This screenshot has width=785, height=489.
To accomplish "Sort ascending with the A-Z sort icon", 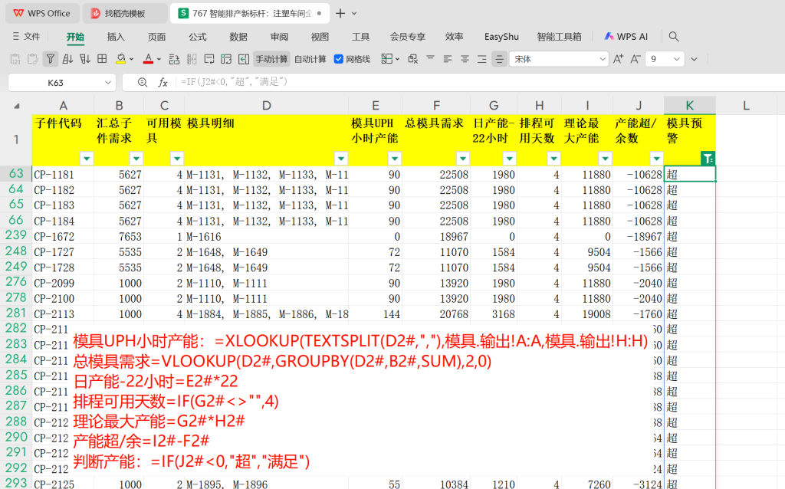I will tap(67, 59).
